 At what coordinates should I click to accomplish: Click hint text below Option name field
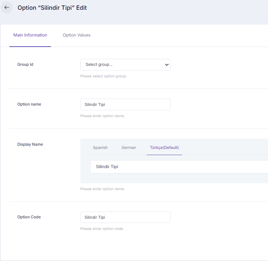(x=102, y=116)
